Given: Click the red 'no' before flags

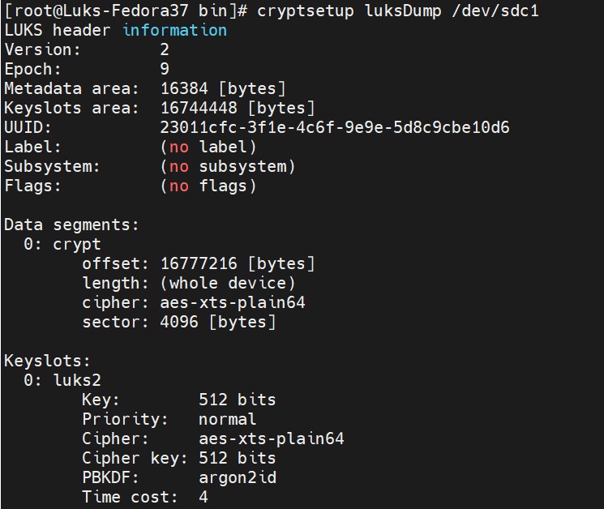Looking at the screenshot, I should coord(179,186).
